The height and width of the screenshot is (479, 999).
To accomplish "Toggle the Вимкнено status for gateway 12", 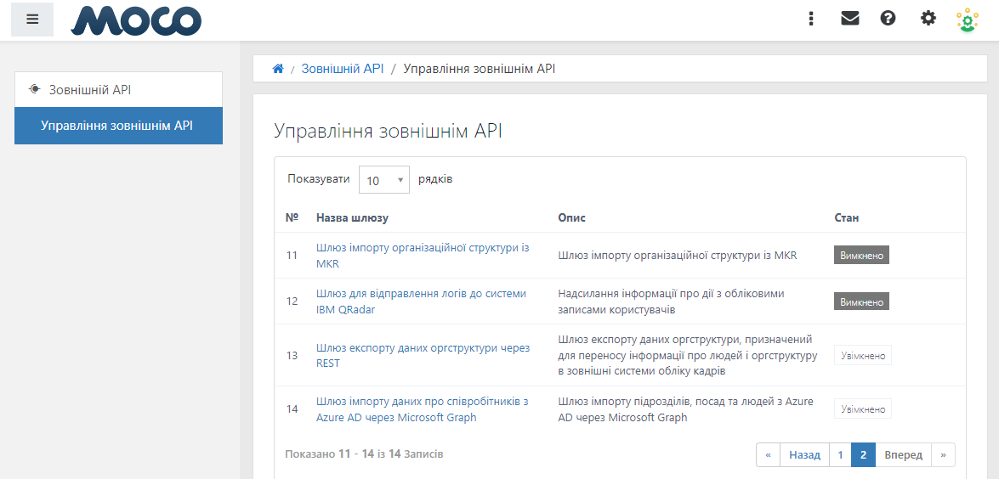I will tap(861, 301).
